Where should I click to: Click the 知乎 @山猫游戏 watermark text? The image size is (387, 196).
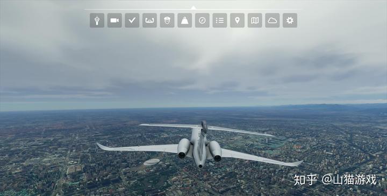pyautogui.click(x=335, y=180)
